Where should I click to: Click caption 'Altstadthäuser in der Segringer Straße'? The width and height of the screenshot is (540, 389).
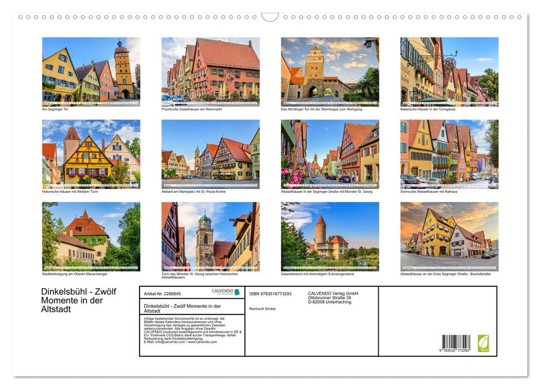tap(326, 191)
